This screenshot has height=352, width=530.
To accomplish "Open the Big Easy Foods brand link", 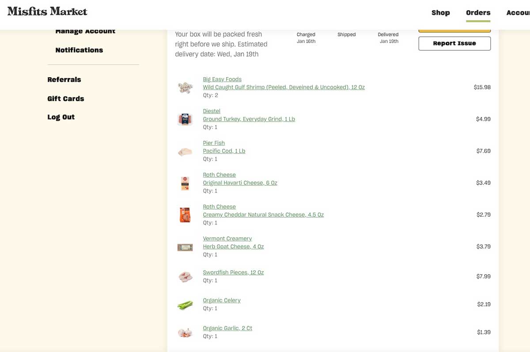I will (222, 79).
